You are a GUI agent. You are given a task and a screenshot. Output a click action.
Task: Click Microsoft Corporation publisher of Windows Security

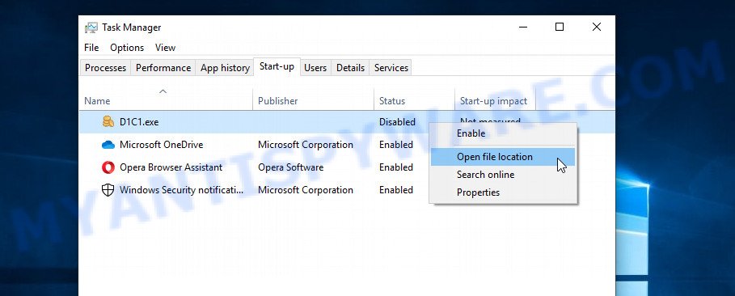click(x=306, y=190)
